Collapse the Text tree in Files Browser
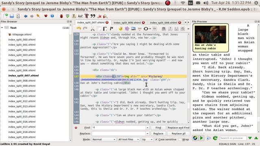Viewport: 260px width, 146px height. 2,28
